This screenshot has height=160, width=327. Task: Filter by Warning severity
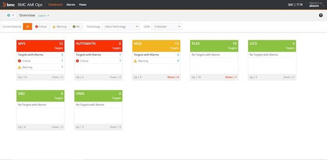click(x=59, y=27)
